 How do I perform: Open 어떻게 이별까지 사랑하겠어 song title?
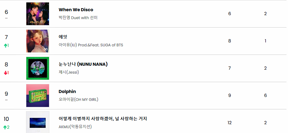point(103,118)
